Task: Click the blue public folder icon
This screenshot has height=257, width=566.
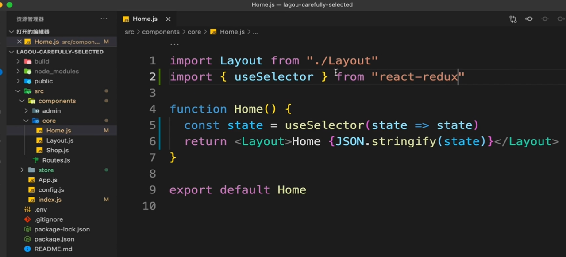Action: [x=28, y=81]
